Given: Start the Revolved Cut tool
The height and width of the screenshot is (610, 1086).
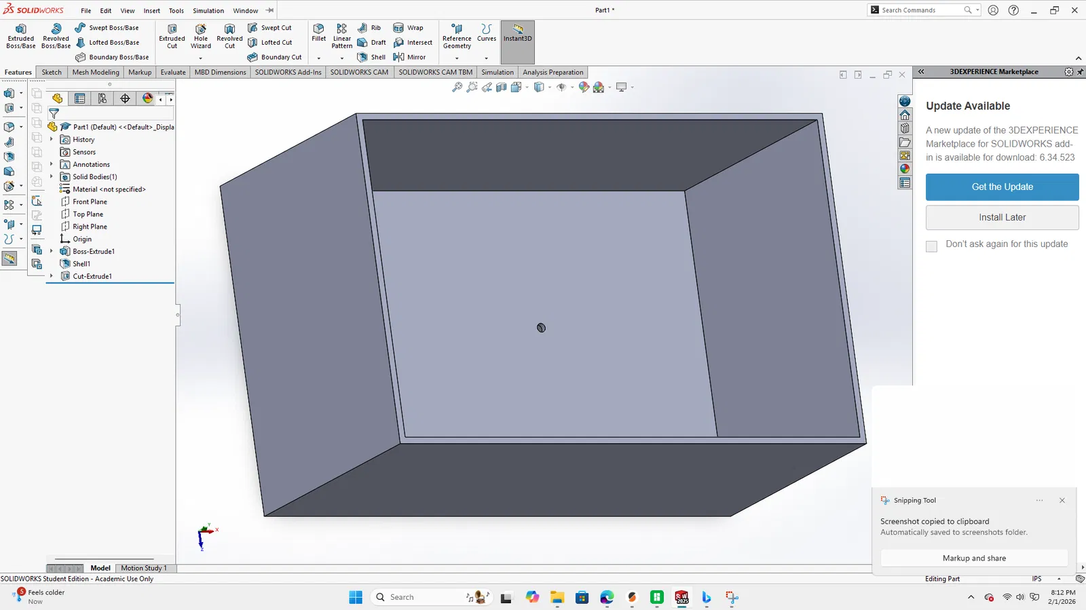Looking at the screenshot, I should tap(229, 36).
